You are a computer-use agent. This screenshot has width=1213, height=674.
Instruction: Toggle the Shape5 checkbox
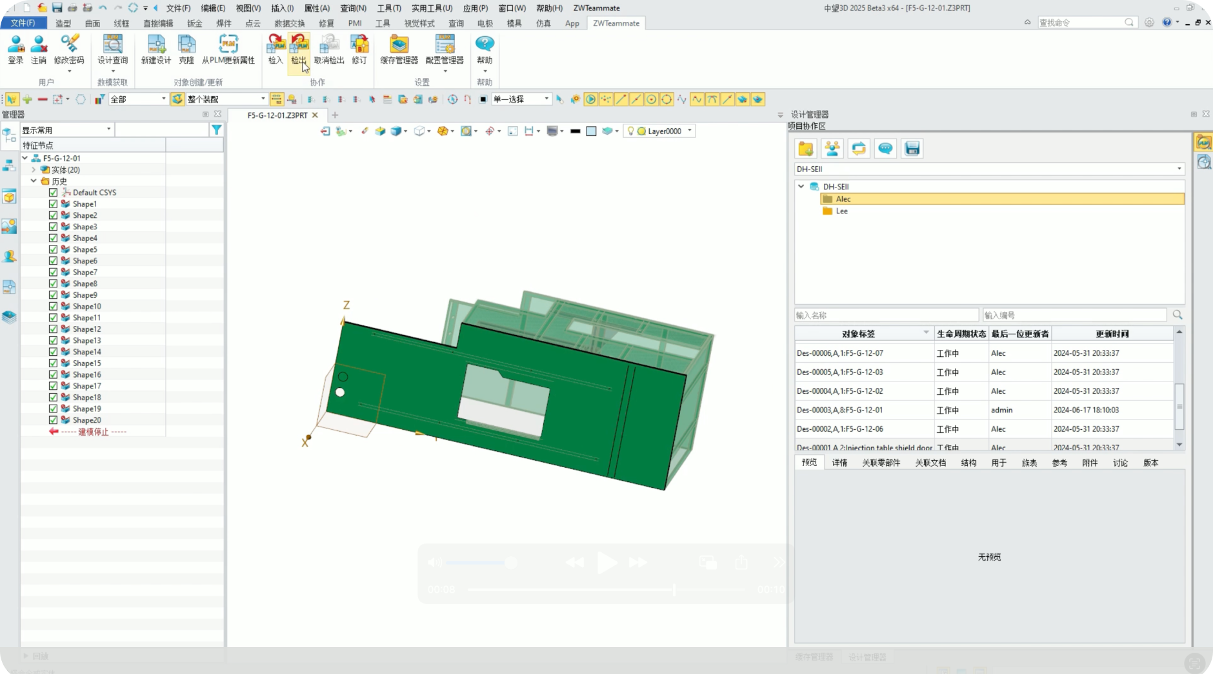pyautogui.click(x=54, y=249)
